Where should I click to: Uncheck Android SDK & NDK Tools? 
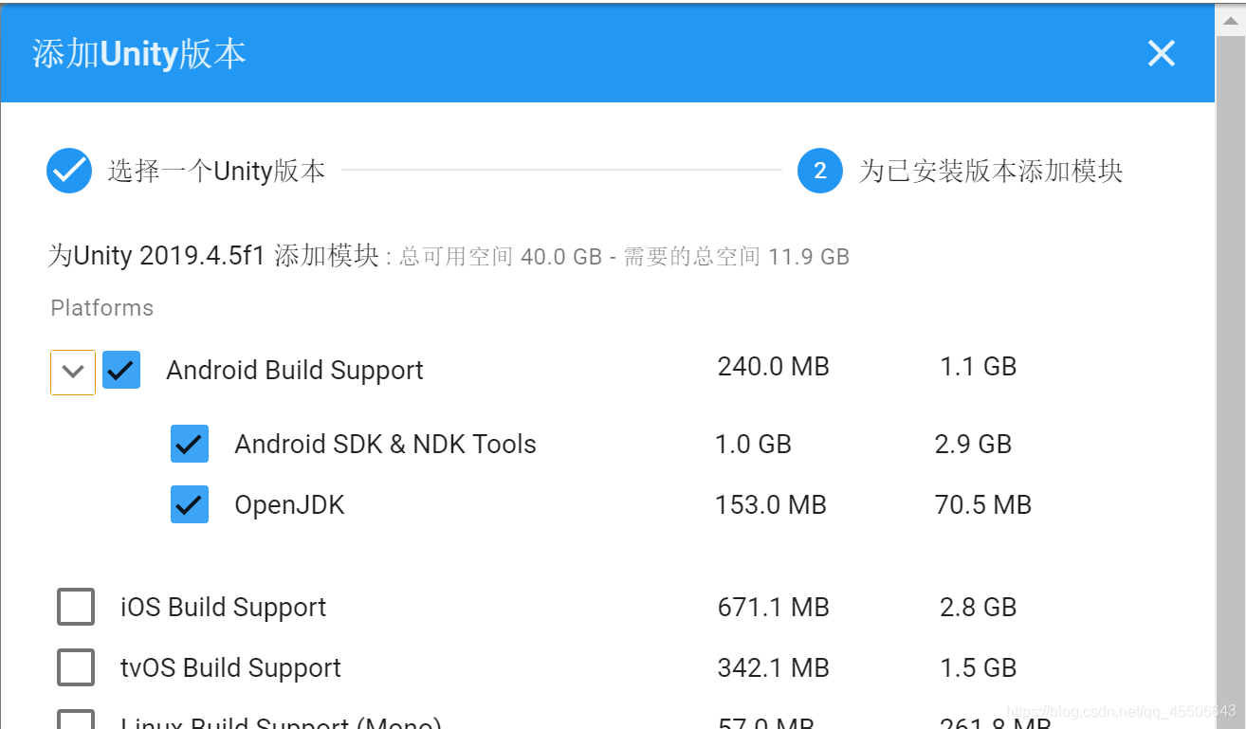(x=190, y=444)
